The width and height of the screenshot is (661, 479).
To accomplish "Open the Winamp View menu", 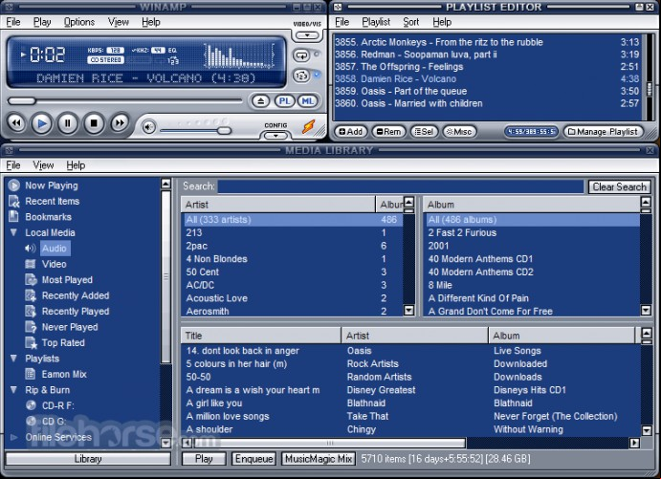I will (x=118, y=22).
